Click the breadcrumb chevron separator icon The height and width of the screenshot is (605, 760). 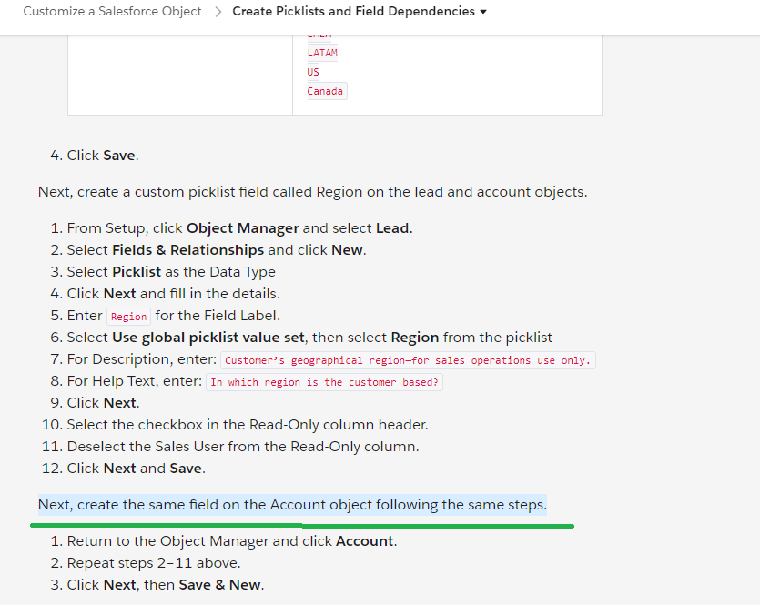218,12
